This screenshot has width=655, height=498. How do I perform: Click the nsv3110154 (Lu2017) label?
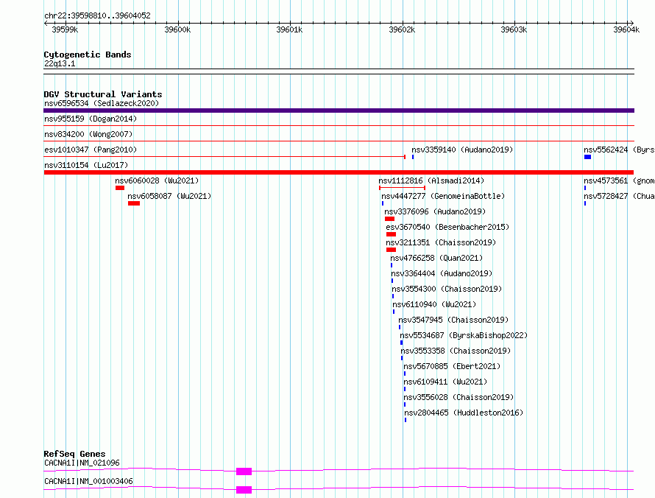[86, 165]
